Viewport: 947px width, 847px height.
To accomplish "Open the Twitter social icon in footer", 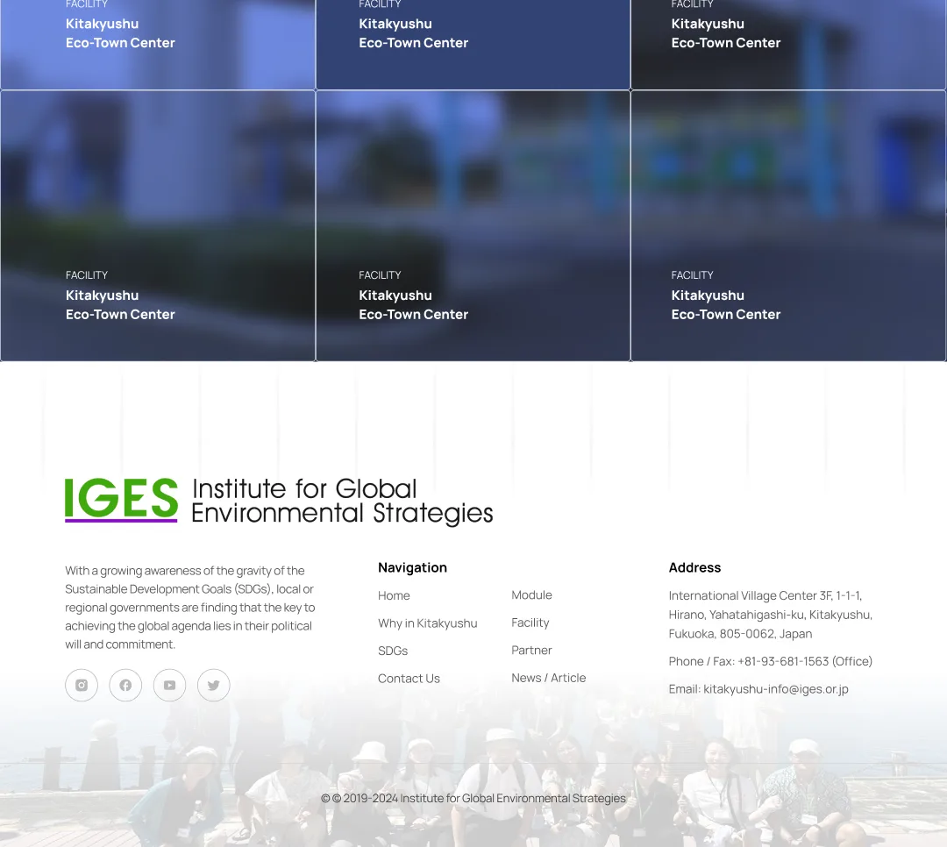I will point(214,685).
